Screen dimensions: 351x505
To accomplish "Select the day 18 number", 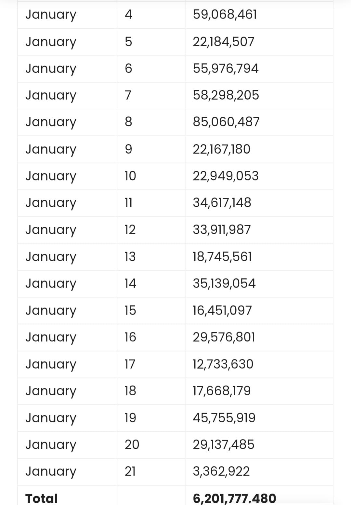I will pyautogui.click(x=130, y=390).
